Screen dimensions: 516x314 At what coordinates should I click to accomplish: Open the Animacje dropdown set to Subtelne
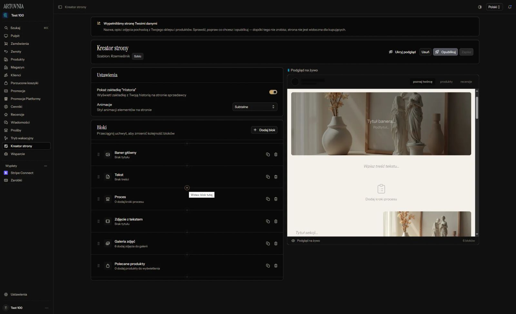(255, 107)
